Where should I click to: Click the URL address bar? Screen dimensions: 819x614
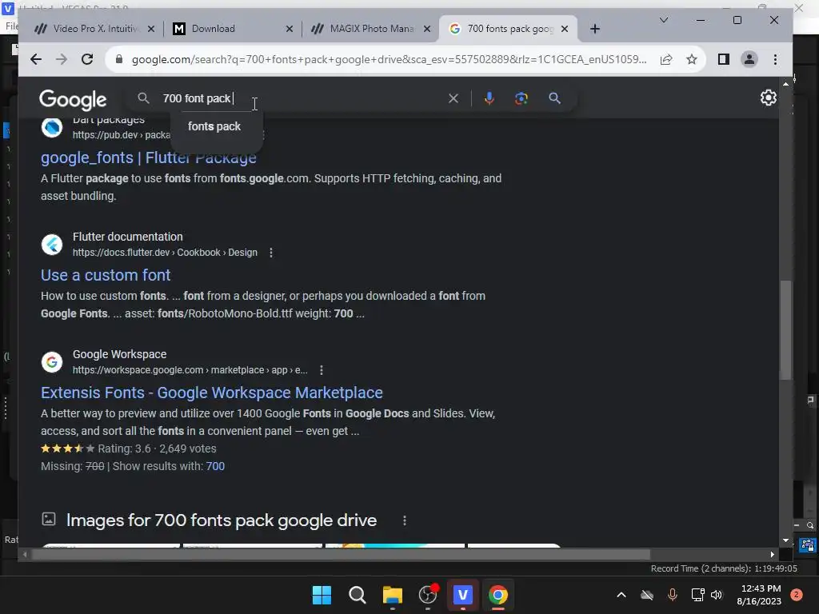click(x=390, y=59)
